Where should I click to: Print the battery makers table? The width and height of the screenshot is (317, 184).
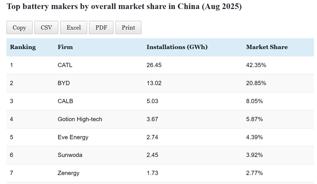pos(128,28)
